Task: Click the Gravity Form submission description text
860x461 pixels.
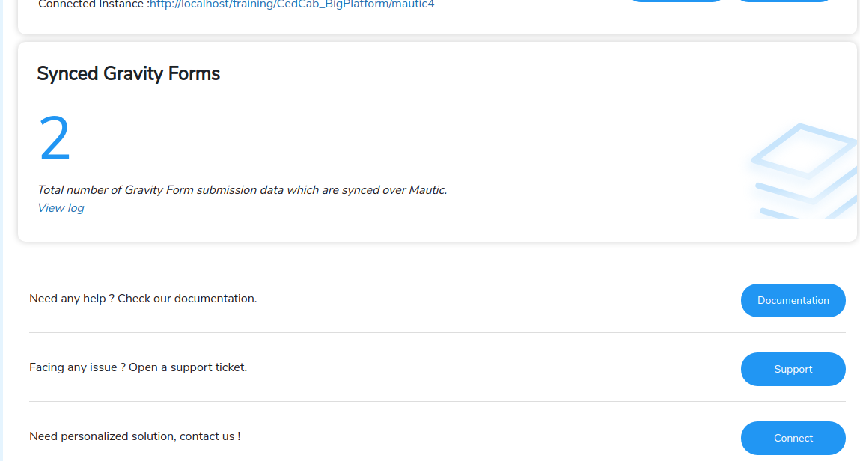Action: [242, 190]
